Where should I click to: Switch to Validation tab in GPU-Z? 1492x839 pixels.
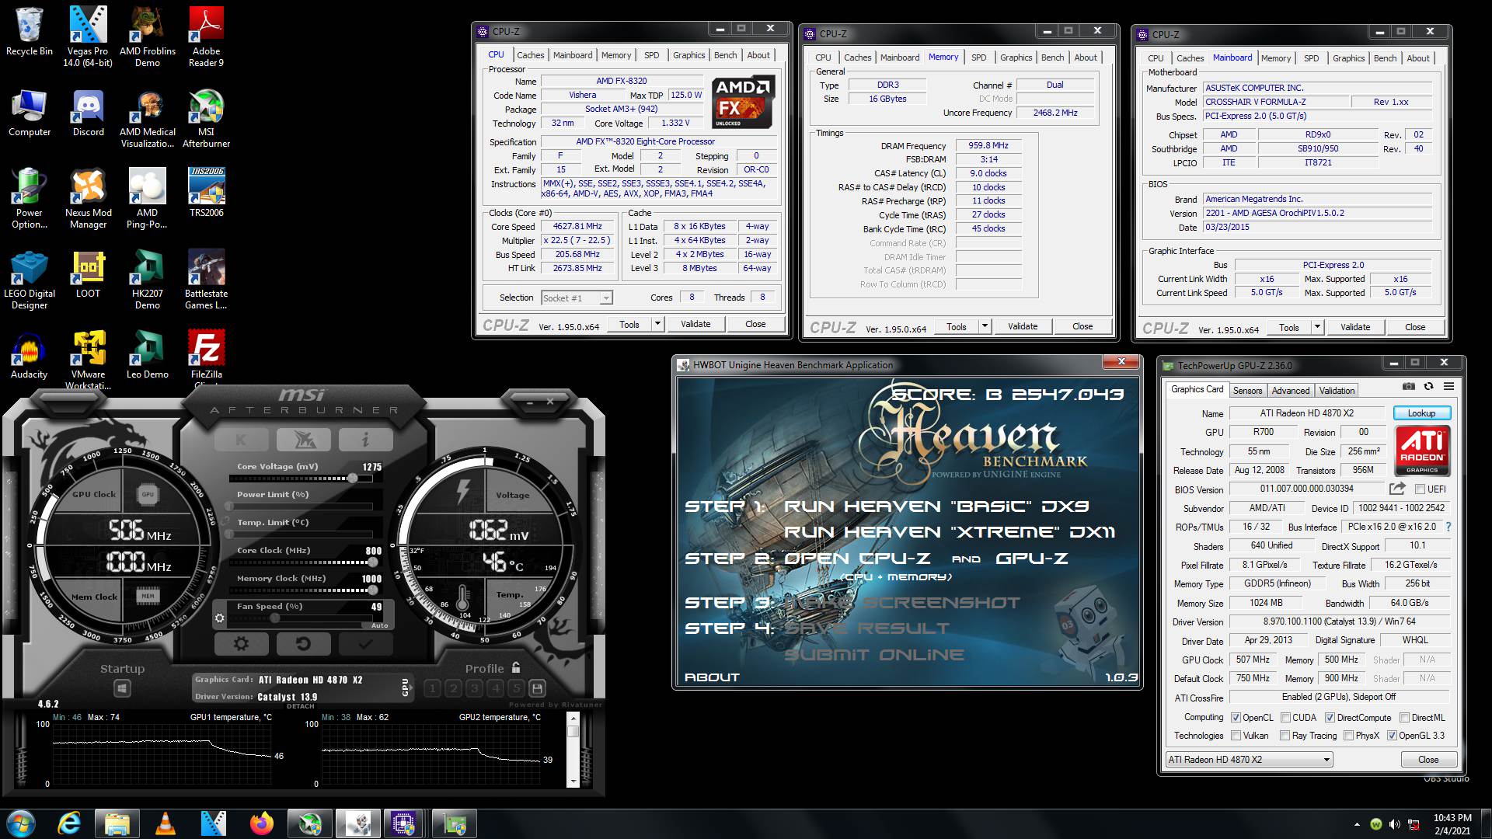(1337, 391)
